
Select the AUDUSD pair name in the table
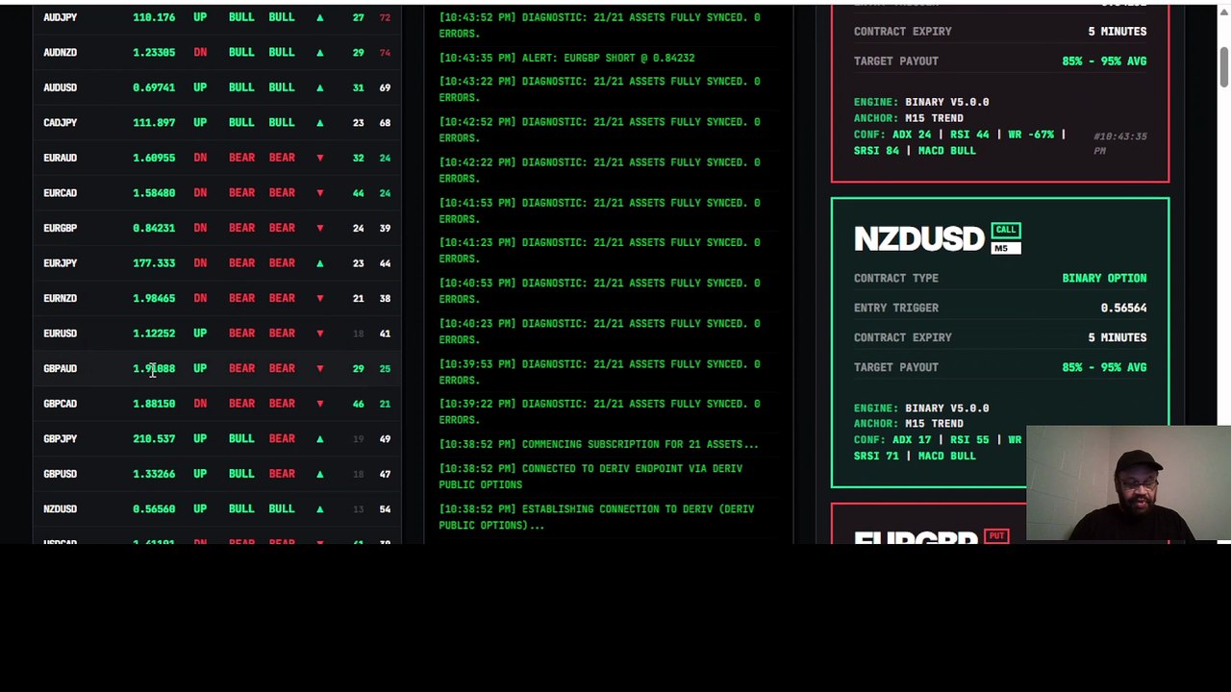click(60, 87)
